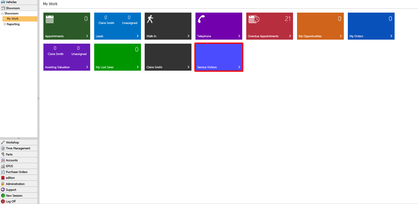Click the calendar-clock icon on Overdue Appointments tile
The height and width of the screenshot is (204, 418).
click(x=254, y=19)
